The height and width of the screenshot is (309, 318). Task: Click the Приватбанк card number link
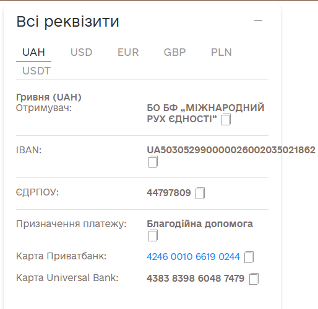point(194,257)
